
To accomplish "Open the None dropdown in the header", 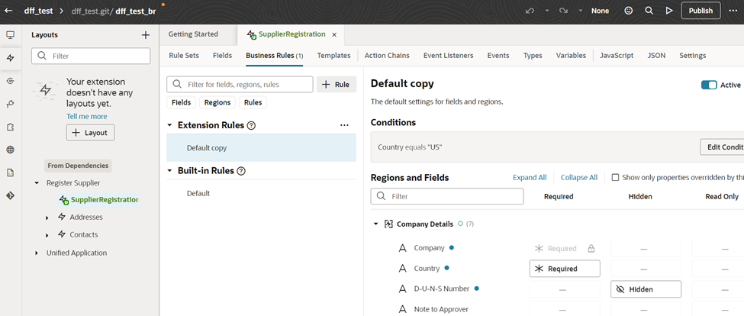I will [x=600, y=11].
